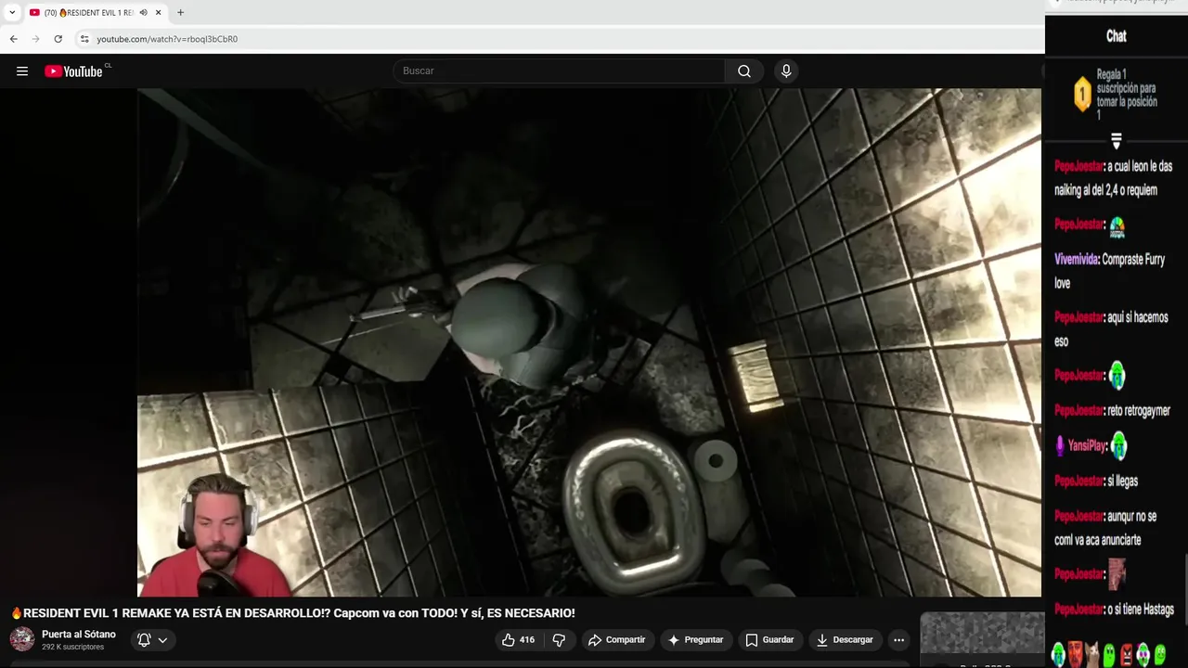Open the Puerta al Sótano channel avatar

click(x=22, y=639)
